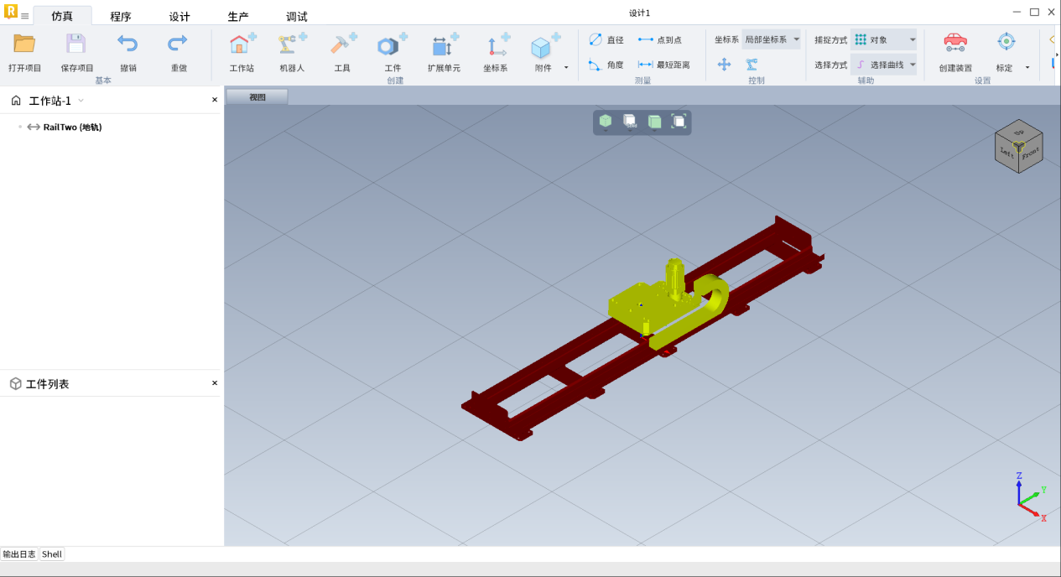
Task: Click the fit-to-view icon in viewport toolbar
Action: pos(679,122)
